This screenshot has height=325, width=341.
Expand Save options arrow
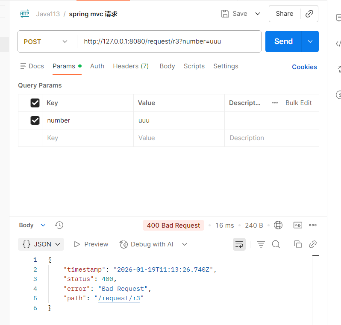point(258,14)
